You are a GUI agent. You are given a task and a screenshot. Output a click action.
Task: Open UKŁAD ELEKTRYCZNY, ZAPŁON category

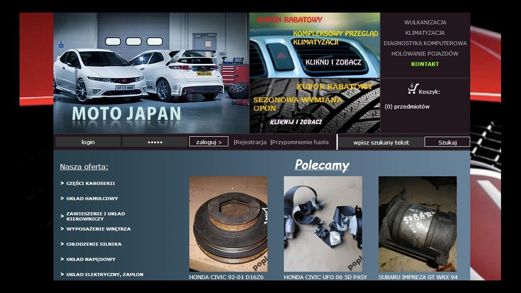(105, 274)
